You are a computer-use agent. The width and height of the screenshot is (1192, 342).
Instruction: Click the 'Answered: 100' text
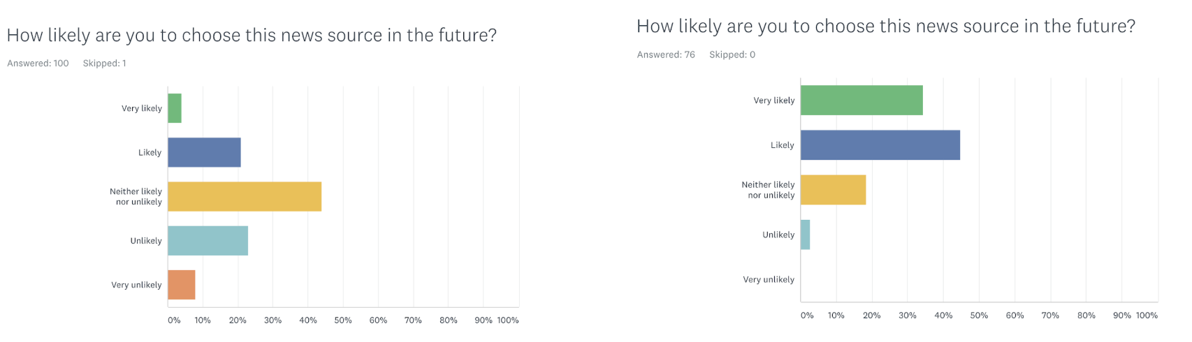click(x=38, y=64)
